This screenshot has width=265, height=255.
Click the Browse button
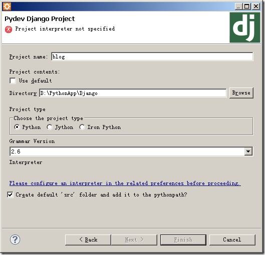pos(241,93)
